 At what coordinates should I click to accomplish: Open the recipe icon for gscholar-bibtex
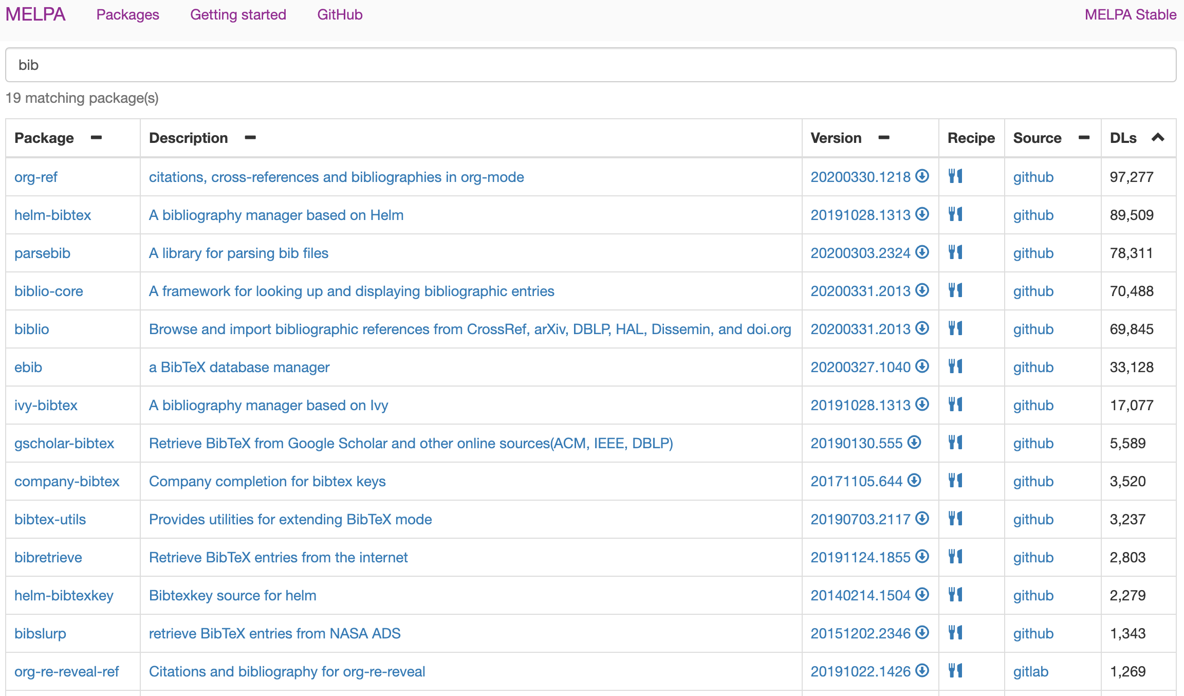pos(955,443)
